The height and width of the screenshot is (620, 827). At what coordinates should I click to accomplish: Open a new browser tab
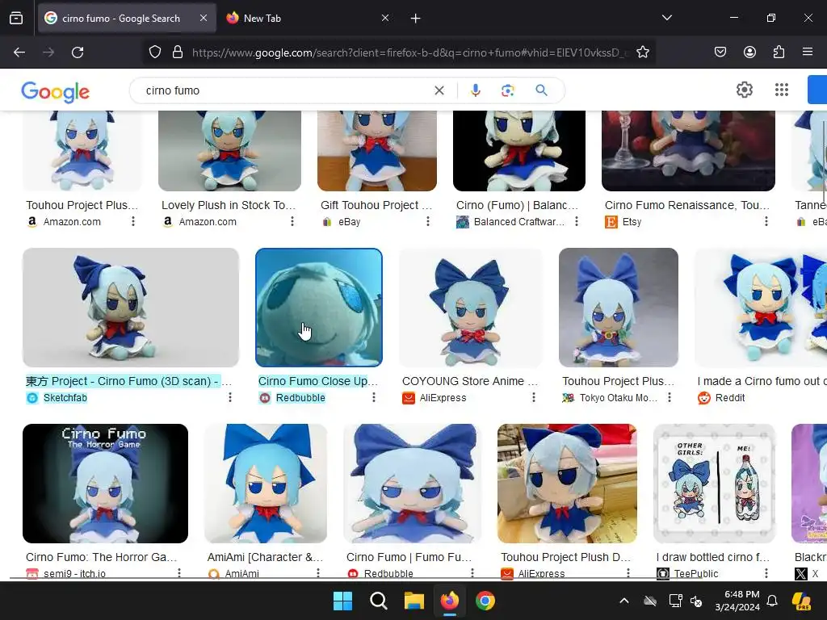416,18
